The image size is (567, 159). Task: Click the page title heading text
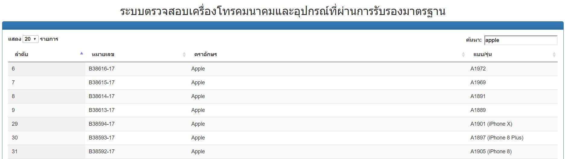point(283,11)
